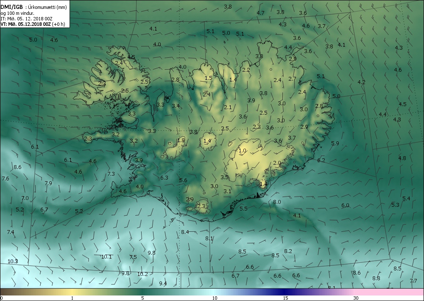The image size is (424, 301).
Task: Select the 2.1 value on the map
Action: pyautogui.click(x=228, y=107)
